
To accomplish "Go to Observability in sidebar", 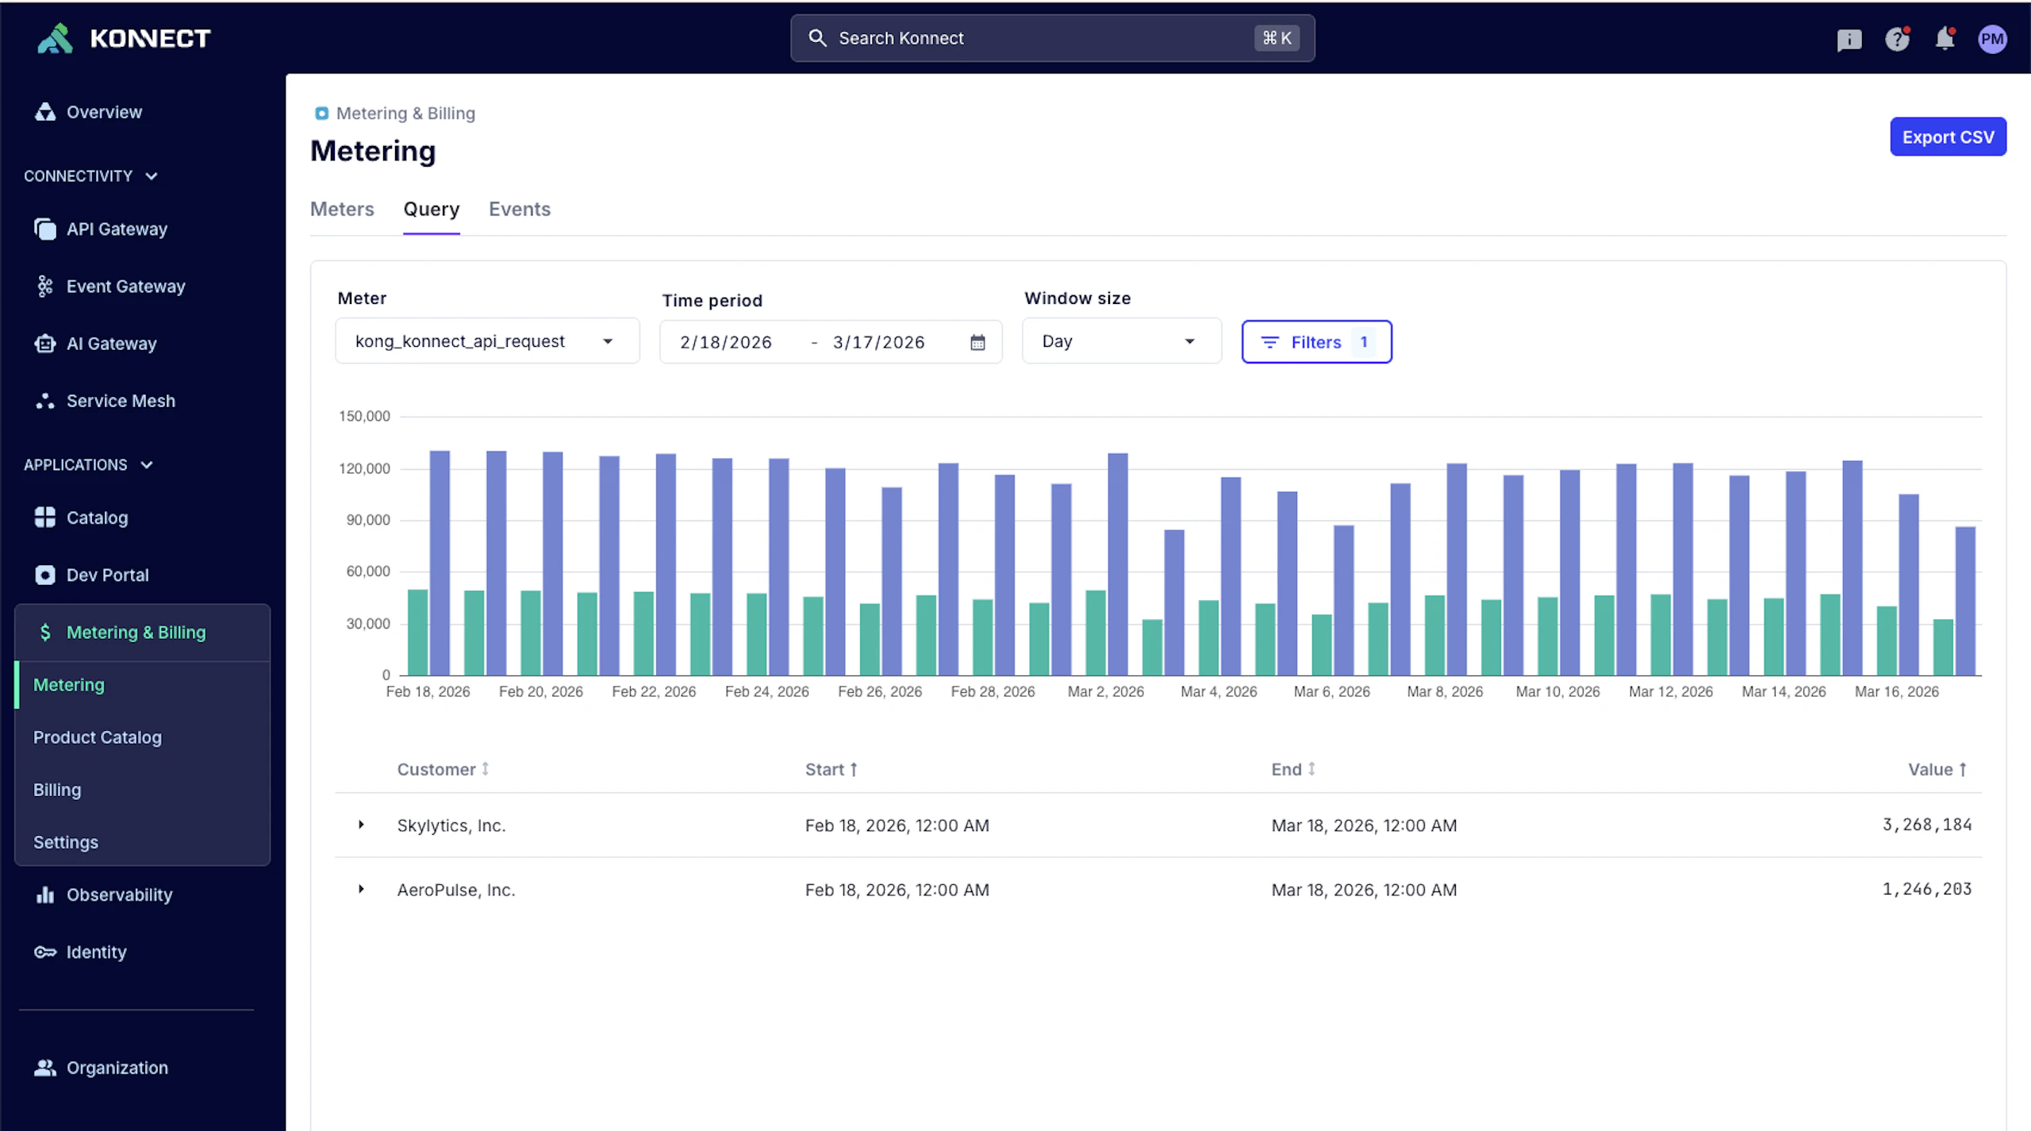I will click(119, 894).
